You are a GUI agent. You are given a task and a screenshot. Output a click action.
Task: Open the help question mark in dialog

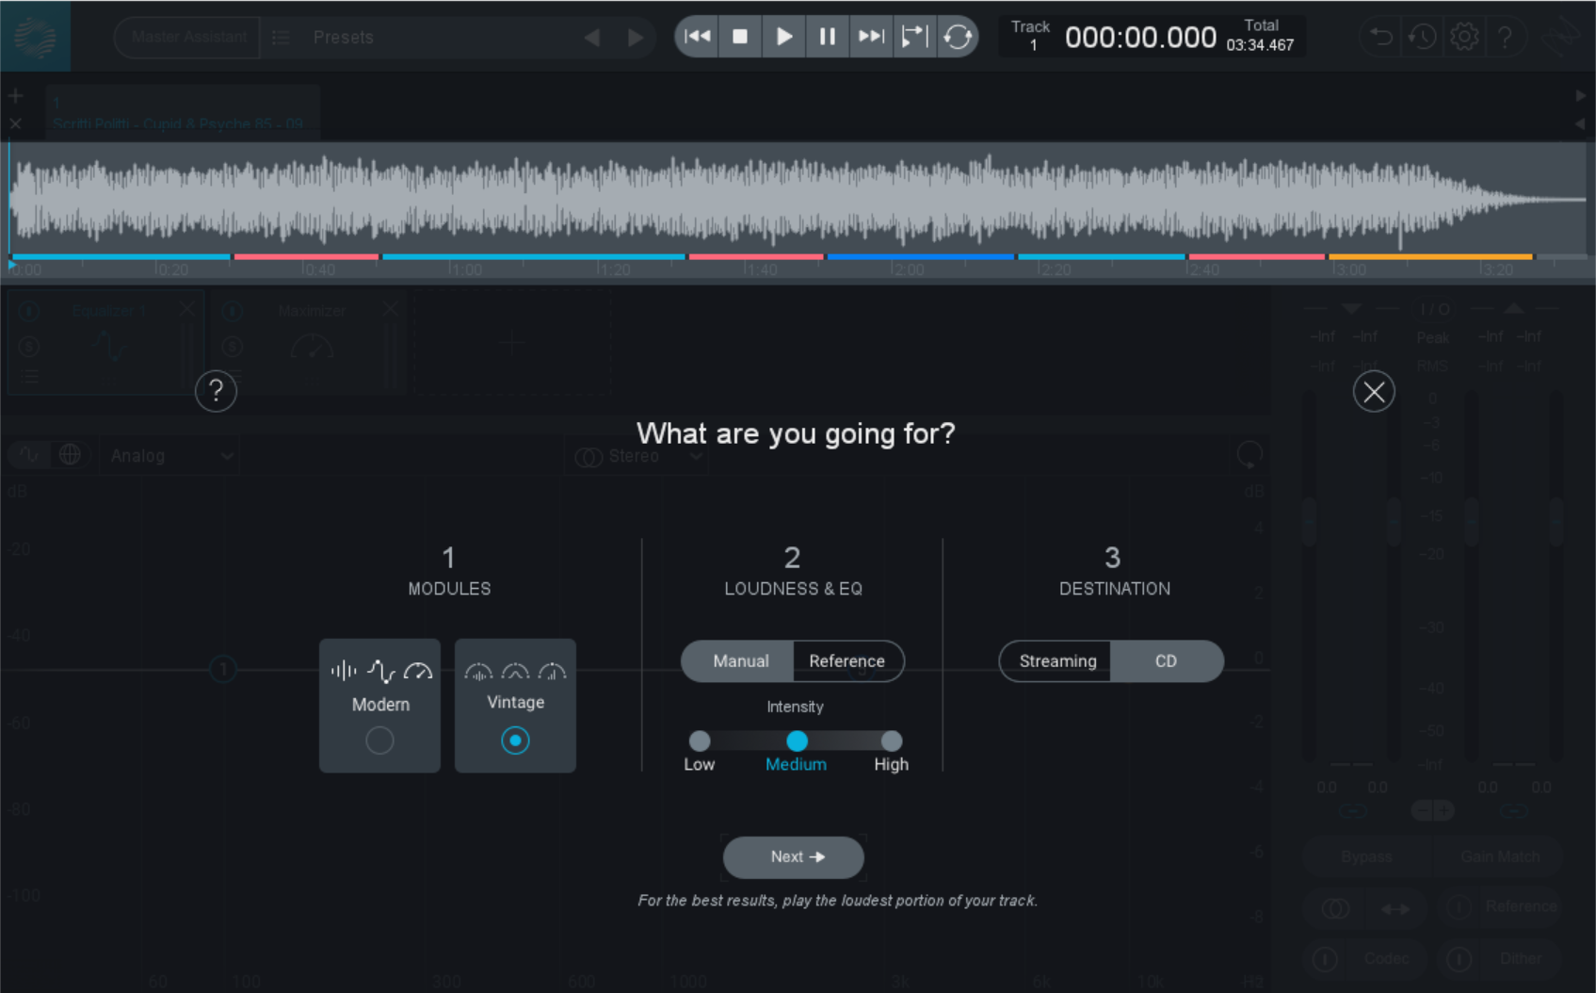click(216, 391)
